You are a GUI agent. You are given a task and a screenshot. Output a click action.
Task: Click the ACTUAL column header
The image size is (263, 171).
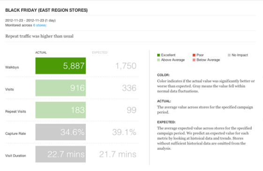coord(41,52)
